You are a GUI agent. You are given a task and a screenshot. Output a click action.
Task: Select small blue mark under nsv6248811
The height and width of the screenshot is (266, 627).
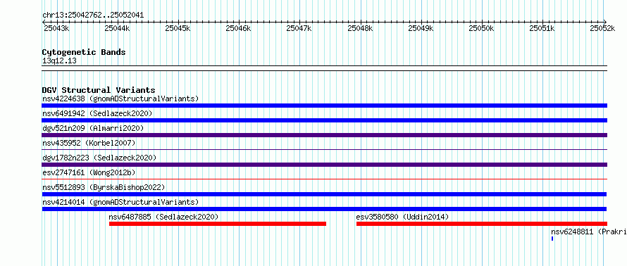(552, 239)
